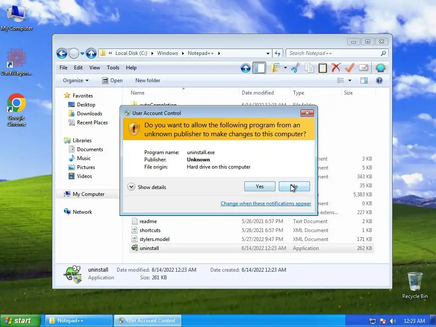Click the Recycle Bin desktop icon
Viewport: 436px width, 327px height.
point(415,285)
